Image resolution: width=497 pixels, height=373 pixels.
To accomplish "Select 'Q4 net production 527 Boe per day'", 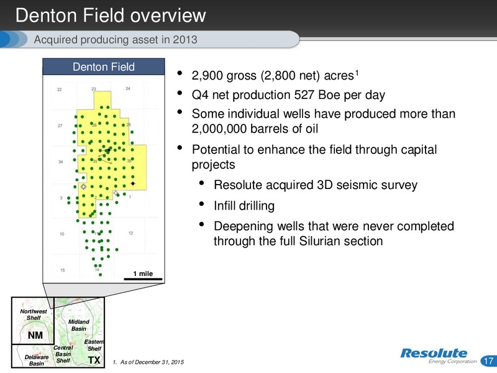I will point(288,95).
